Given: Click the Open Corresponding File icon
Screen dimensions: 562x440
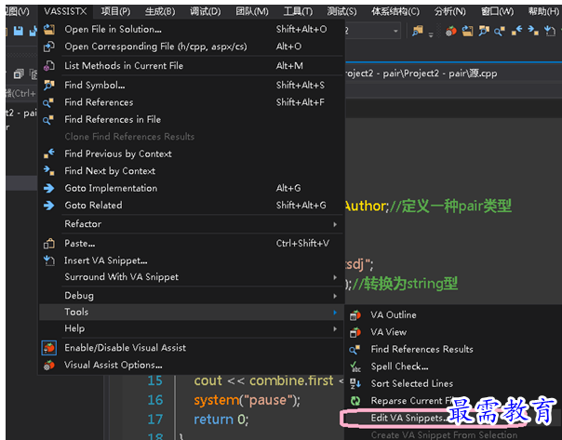Looking at the screenshot, I should (x=49, y=47).
